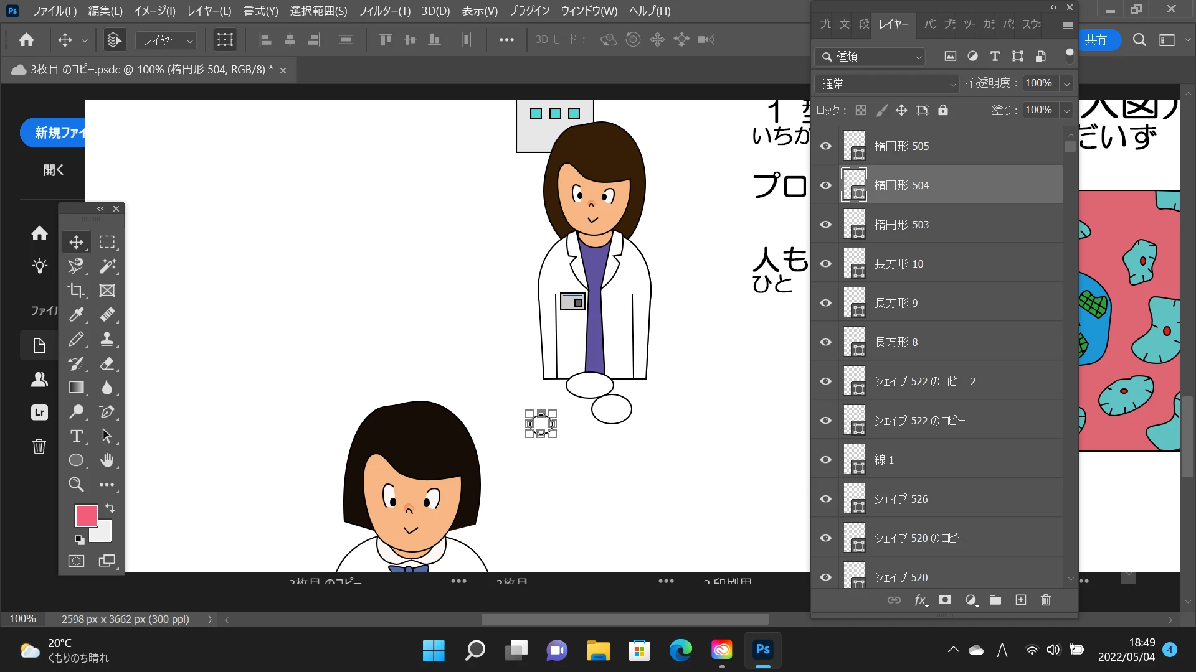
Task: Click the delete layer trash icon
Action: [1046, 600]
